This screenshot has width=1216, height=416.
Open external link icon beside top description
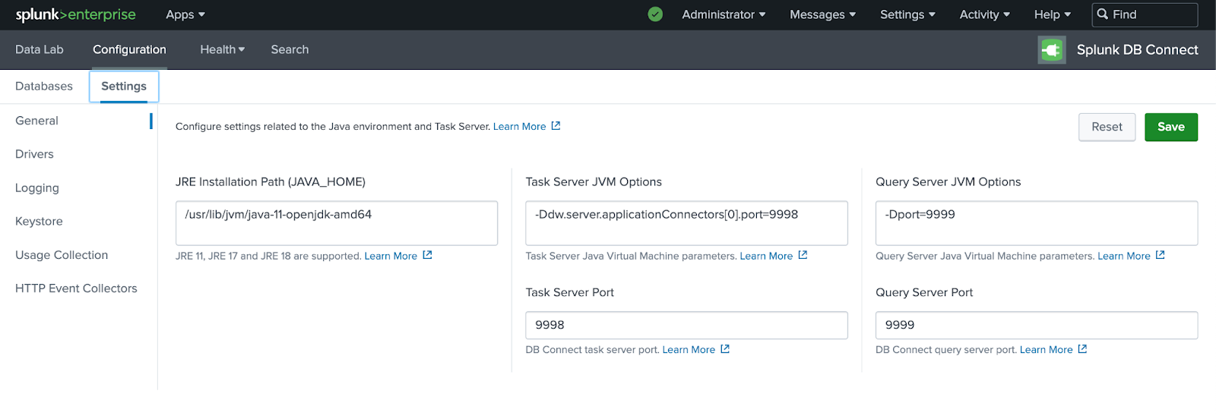click(556, 126)
